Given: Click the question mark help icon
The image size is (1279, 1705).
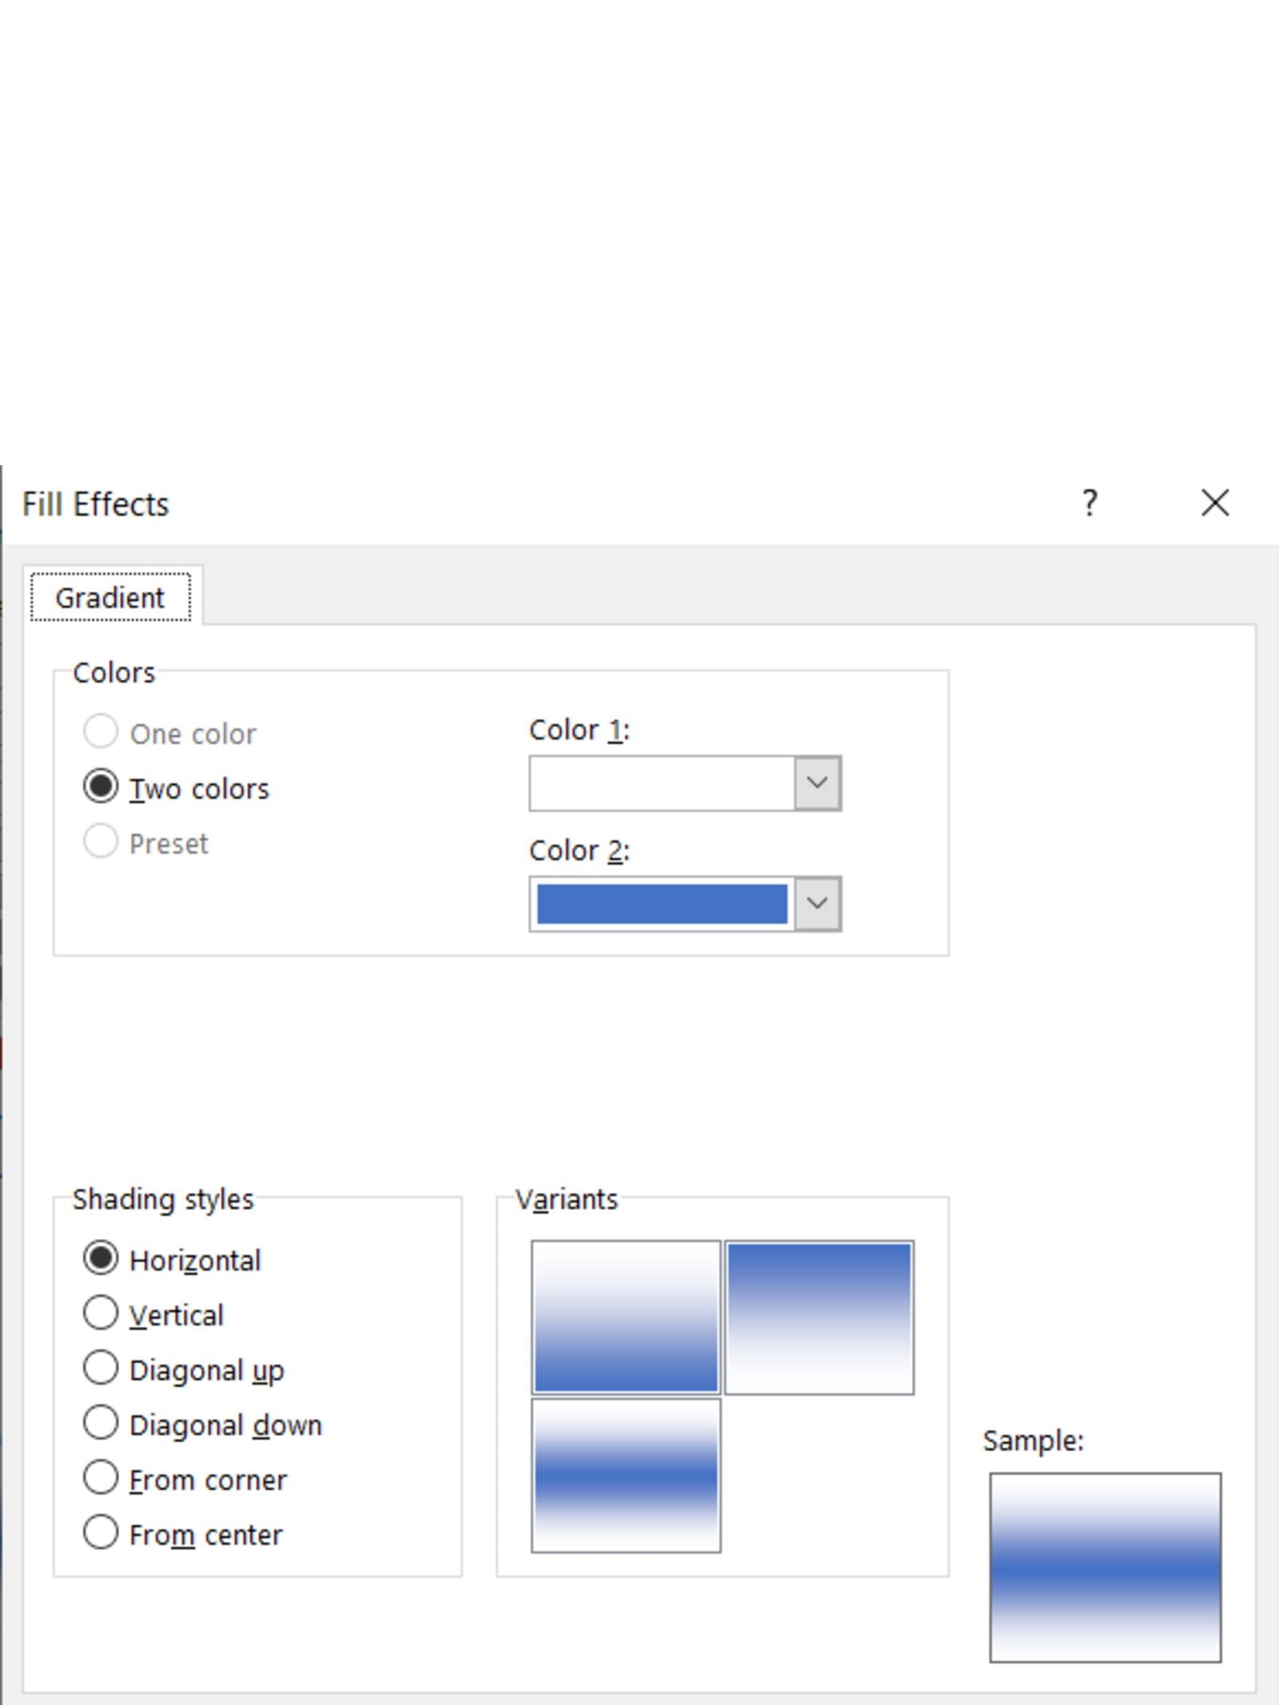Looking at the screenshot, I should tap(1089, 504).
